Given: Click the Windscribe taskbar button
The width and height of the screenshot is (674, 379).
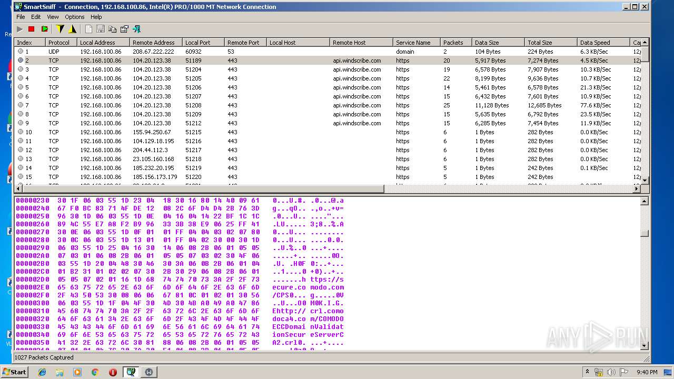Looking at the screenshot, I should [x=149, y=372].
